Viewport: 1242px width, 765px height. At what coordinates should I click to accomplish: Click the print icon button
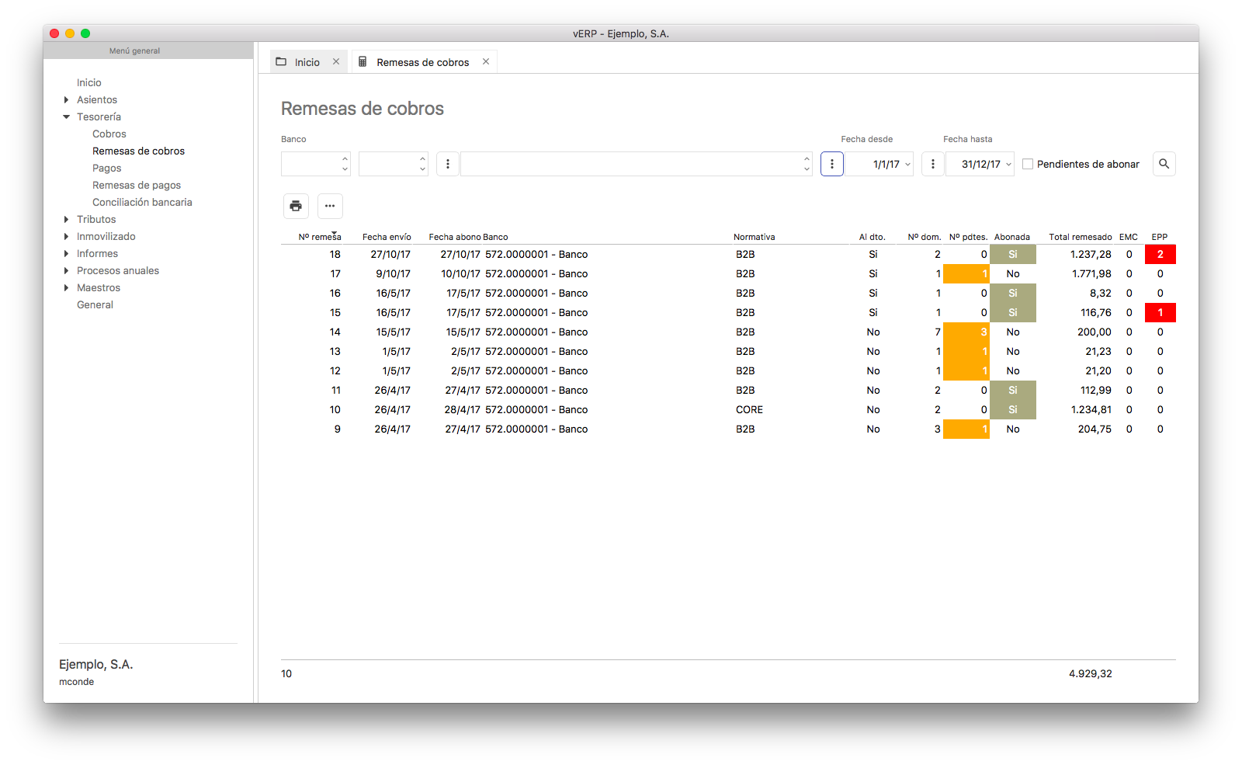(x=296, y=206)
